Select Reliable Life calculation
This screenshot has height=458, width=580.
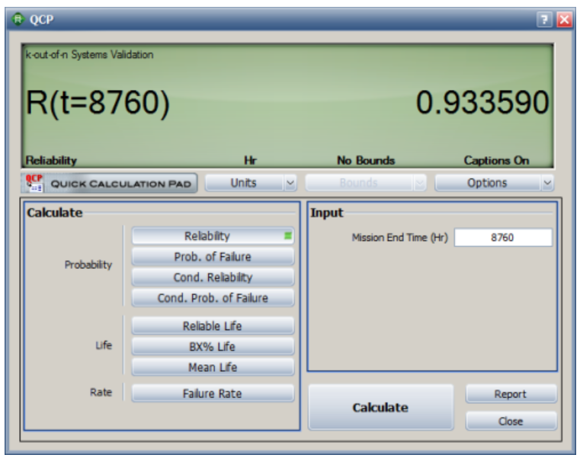tap(213, 326)
